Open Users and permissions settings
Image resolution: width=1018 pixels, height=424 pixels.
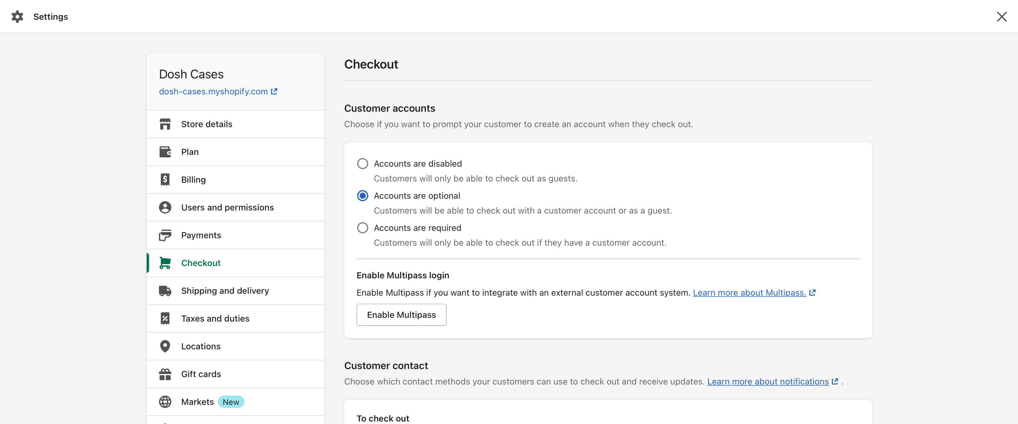[236, 207]
